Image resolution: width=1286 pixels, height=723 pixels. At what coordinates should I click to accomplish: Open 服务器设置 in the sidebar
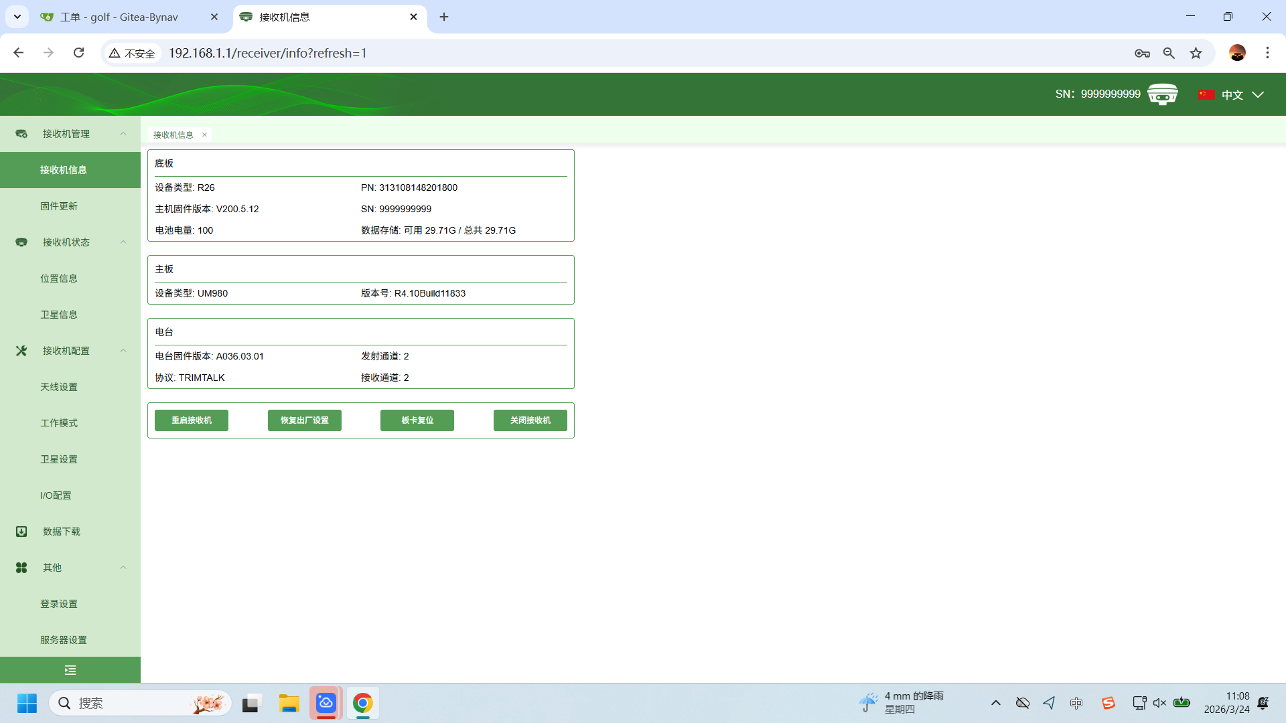[x=70, y=640]
